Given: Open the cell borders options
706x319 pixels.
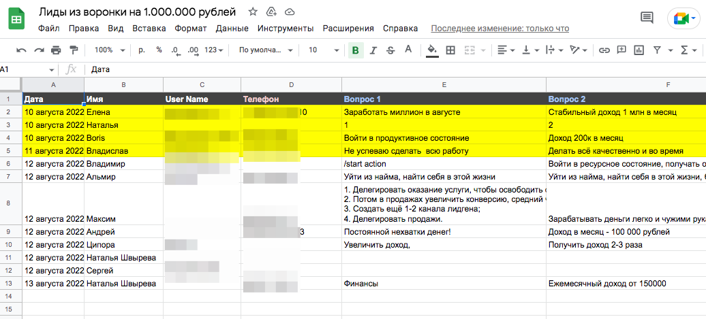Looking at the screenshot, I should (x=450, y=50).
